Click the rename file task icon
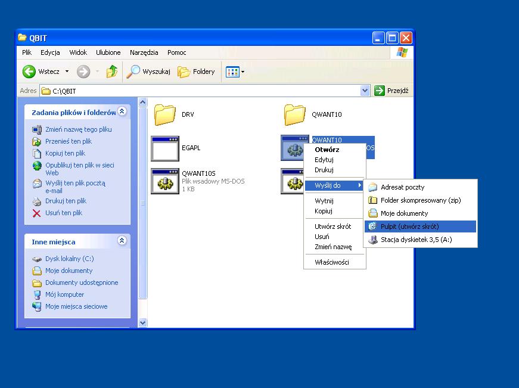519x388 pixels. (37, 129)
